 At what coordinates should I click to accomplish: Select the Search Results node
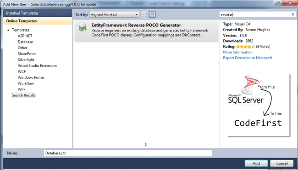tap(23, 96)
